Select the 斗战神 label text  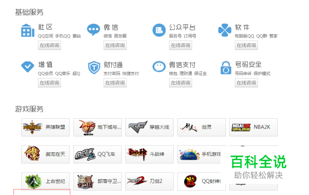tap(157, 154)
